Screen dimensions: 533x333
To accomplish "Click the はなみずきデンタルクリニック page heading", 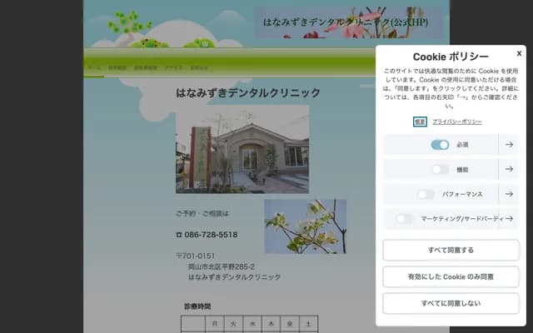I will tap(248, 92).
